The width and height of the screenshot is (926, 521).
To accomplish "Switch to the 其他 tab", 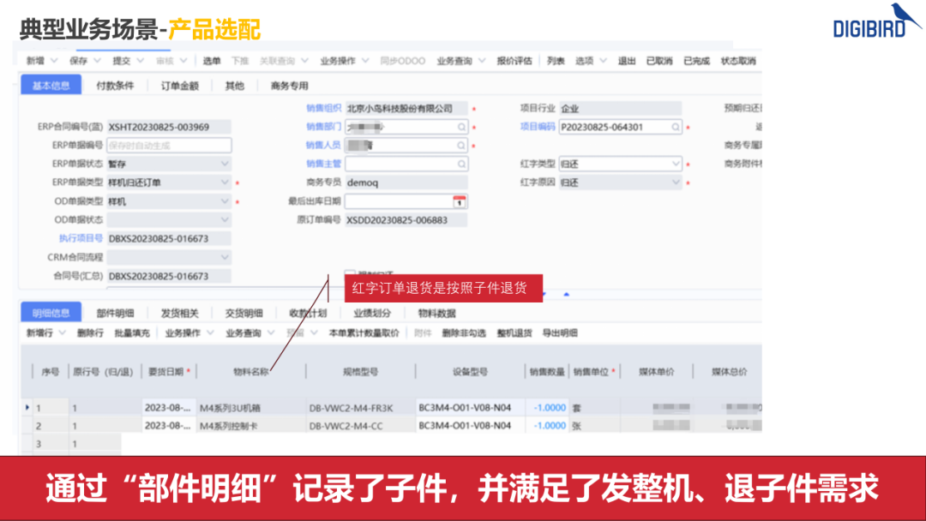I will (234, 86).
